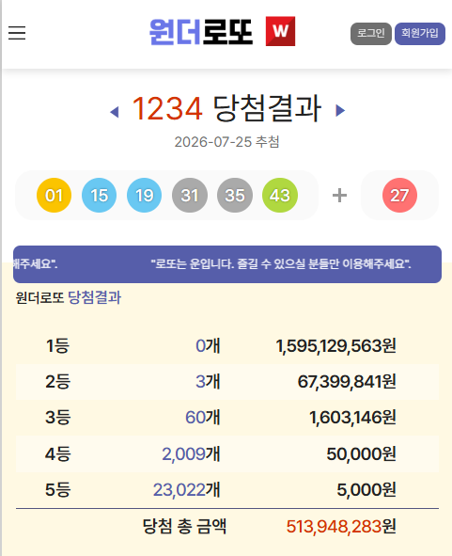Click the 회원가입 button

pyautogui.click(x=420, y=34)
